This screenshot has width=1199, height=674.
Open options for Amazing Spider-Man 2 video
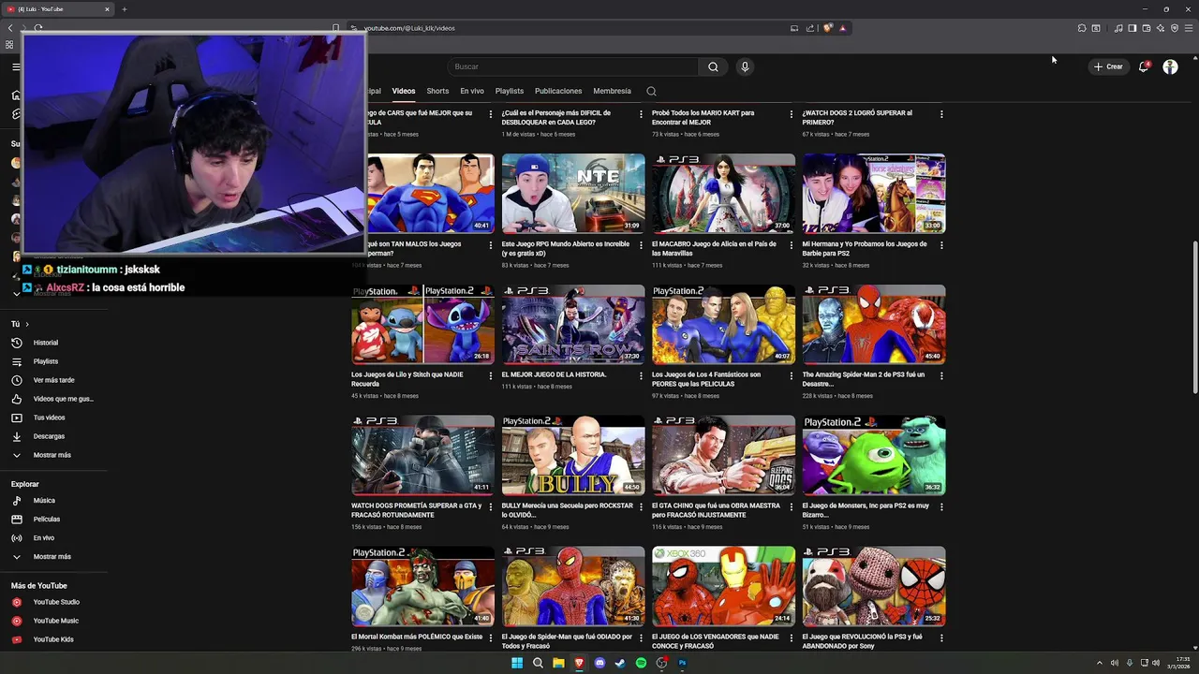pyautogui.click(x=941, y=376)
